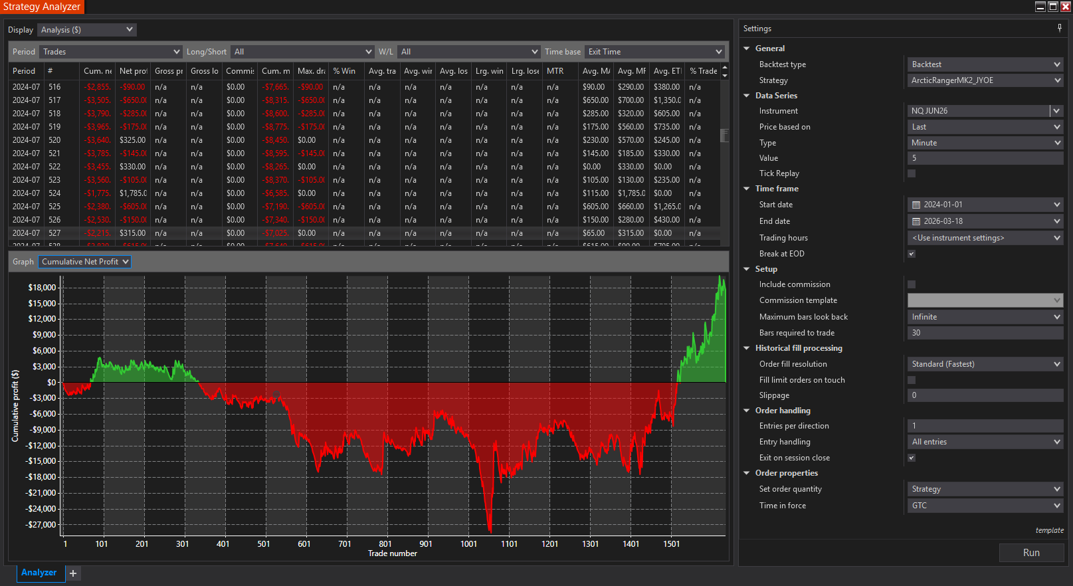
Task: Pin the Settings panel with pushpin icon
Action: pyautogui.click(x=1060, y=28)
